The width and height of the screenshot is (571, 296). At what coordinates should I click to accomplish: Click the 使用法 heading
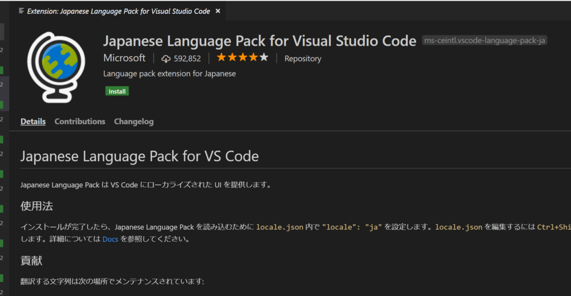coord(37,206)
